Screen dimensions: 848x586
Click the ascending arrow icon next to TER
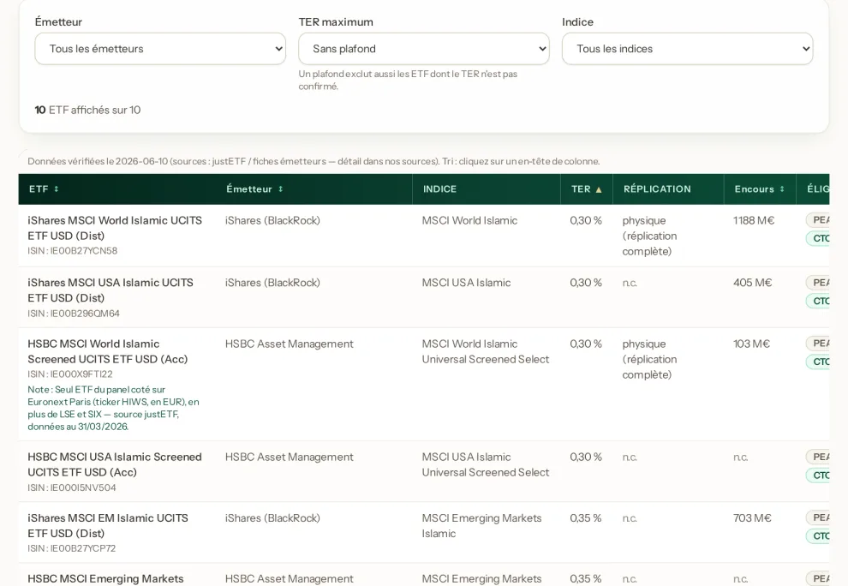(599, 189)
